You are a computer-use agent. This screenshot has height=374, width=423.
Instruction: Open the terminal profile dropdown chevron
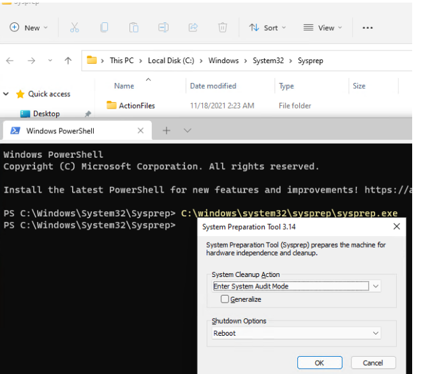[x=188, y=131]
